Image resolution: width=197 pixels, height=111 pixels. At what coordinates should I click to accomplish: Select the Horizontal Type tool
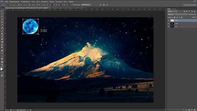[2, 53]
